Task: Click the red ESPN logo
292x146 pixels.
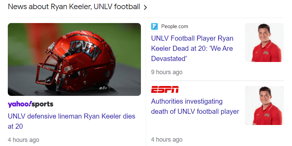Action: (x=165, y=90)
